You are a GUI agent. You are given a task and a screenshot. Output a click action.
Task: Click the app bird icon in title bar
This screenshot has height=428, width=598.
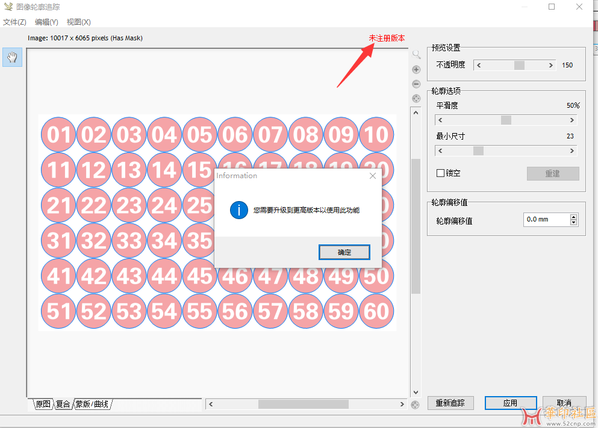[8, 7]
